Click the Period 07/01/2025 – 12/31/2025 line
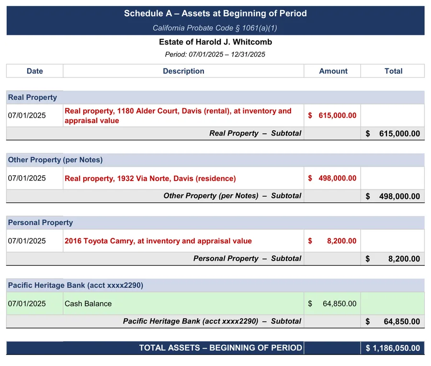This screenshot has height=366, width=431. point(215,55)
